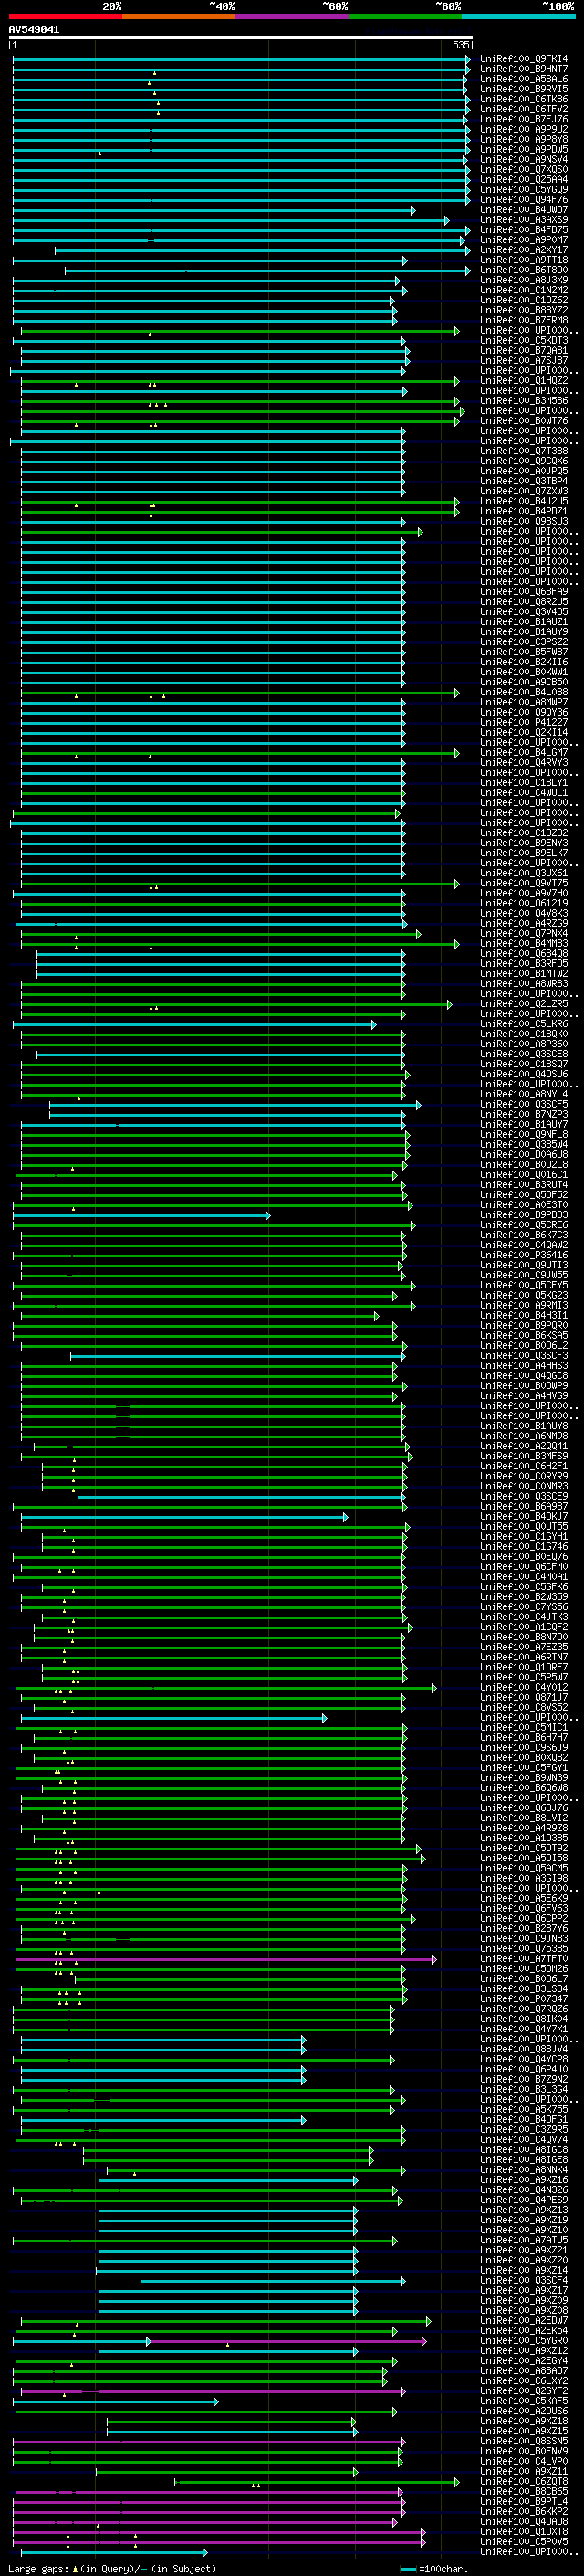
Task: Select the UniRef100_A9PDW5 label
Action: pyautogui.click(x=524, y=149)
